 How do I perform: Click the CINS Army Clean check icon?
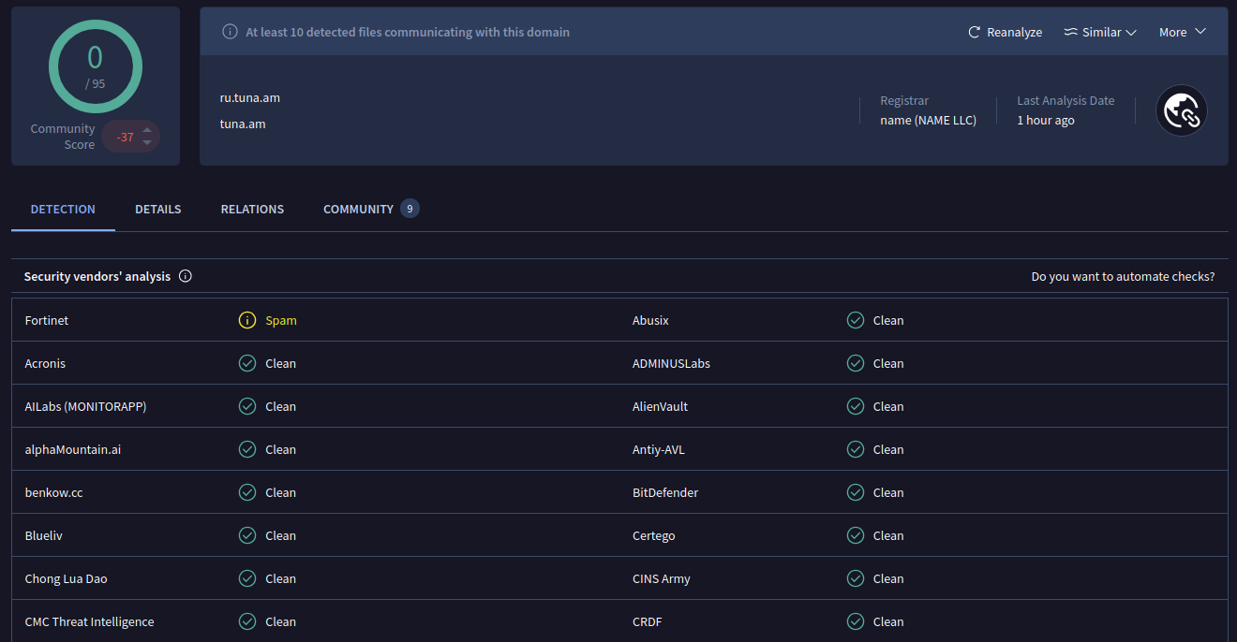855,578
